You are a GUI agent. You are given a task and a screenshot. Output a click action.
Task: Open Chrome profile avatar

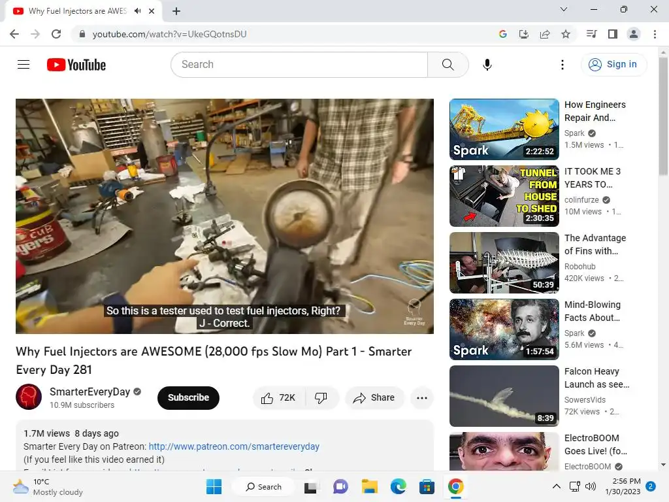[634, 34]
